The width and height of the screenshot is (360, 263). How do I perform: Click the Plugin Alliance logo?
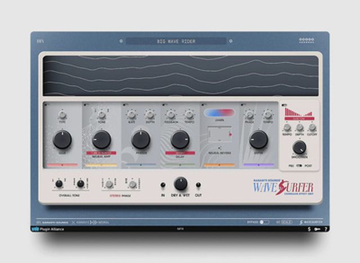point(48,229)
